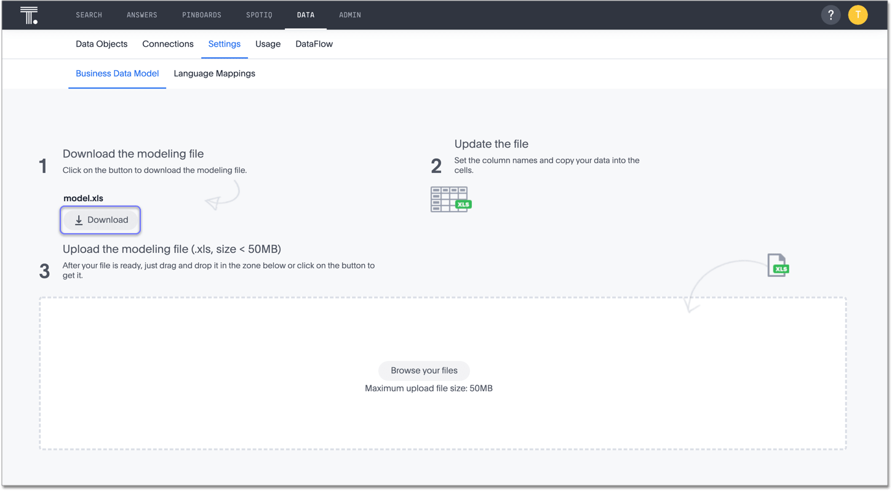The image size is (892, 491).
Task: Navigate to Pinboards
Action: click(x=202, y=15)
